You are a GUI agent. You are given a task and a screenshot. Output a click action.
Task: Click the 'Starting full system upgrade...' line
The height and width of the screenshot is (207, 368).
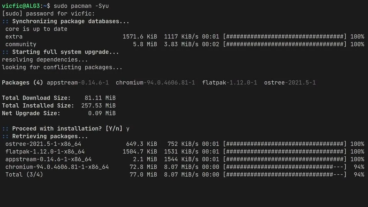(60, 52)
